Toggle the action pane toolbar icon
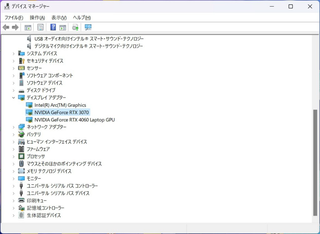 (63, 27)
